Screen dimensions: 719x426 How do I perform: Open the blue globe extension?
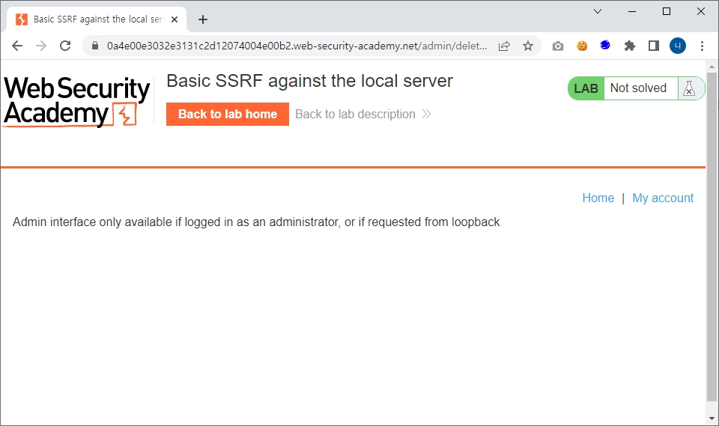[605, 45]
